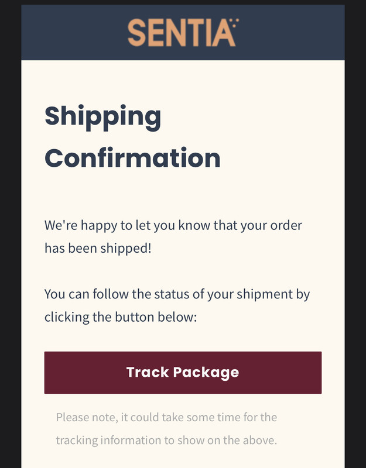Click the word "Confirmation" in the heading

tap(133, 158)
